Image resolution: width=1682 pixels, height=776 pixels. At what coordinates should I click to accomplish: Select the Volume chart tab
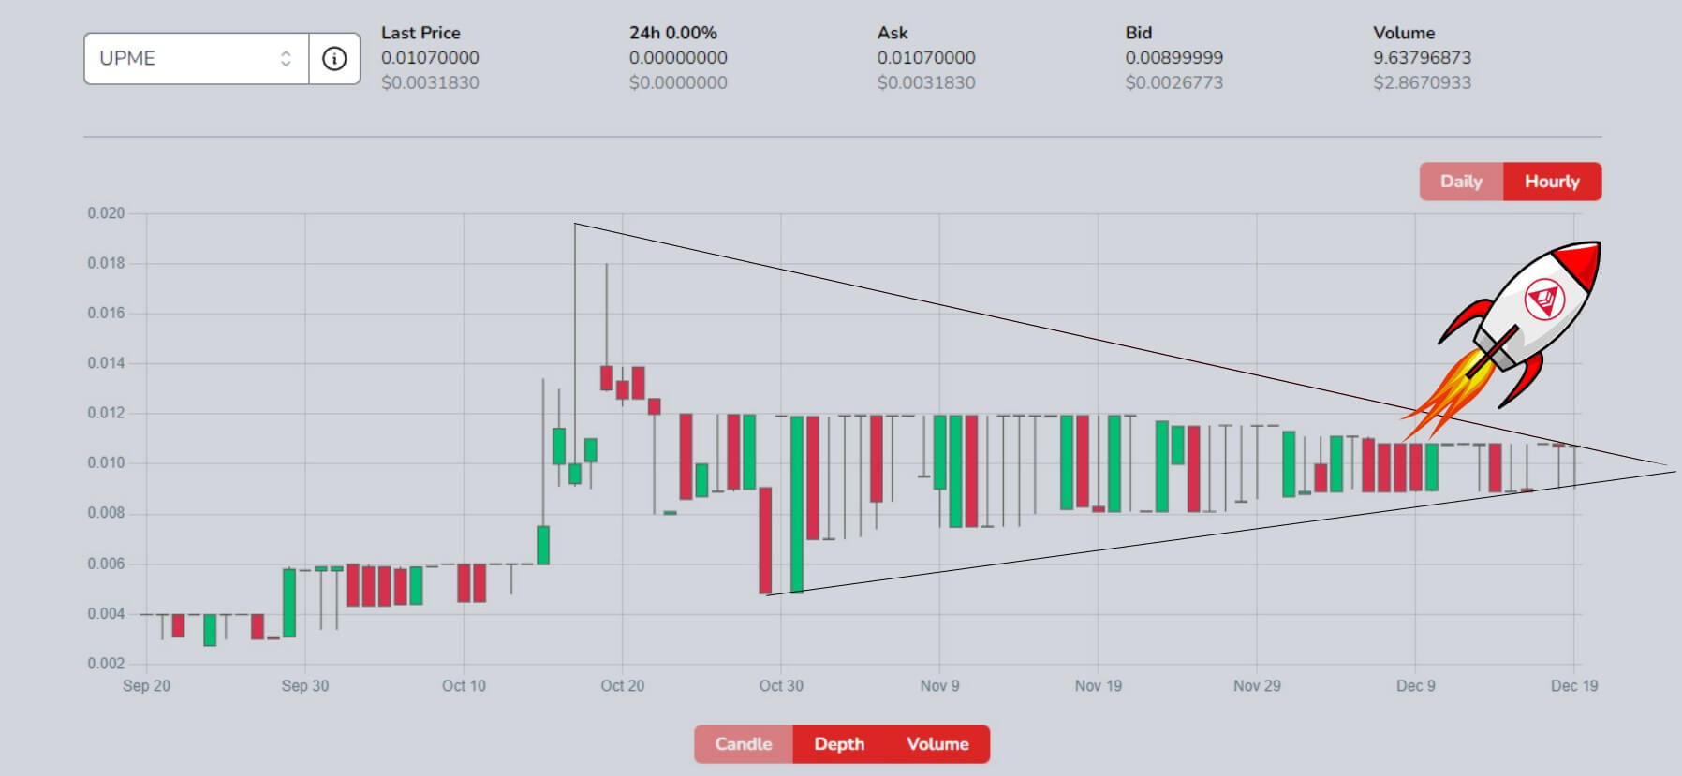(937, 744)
